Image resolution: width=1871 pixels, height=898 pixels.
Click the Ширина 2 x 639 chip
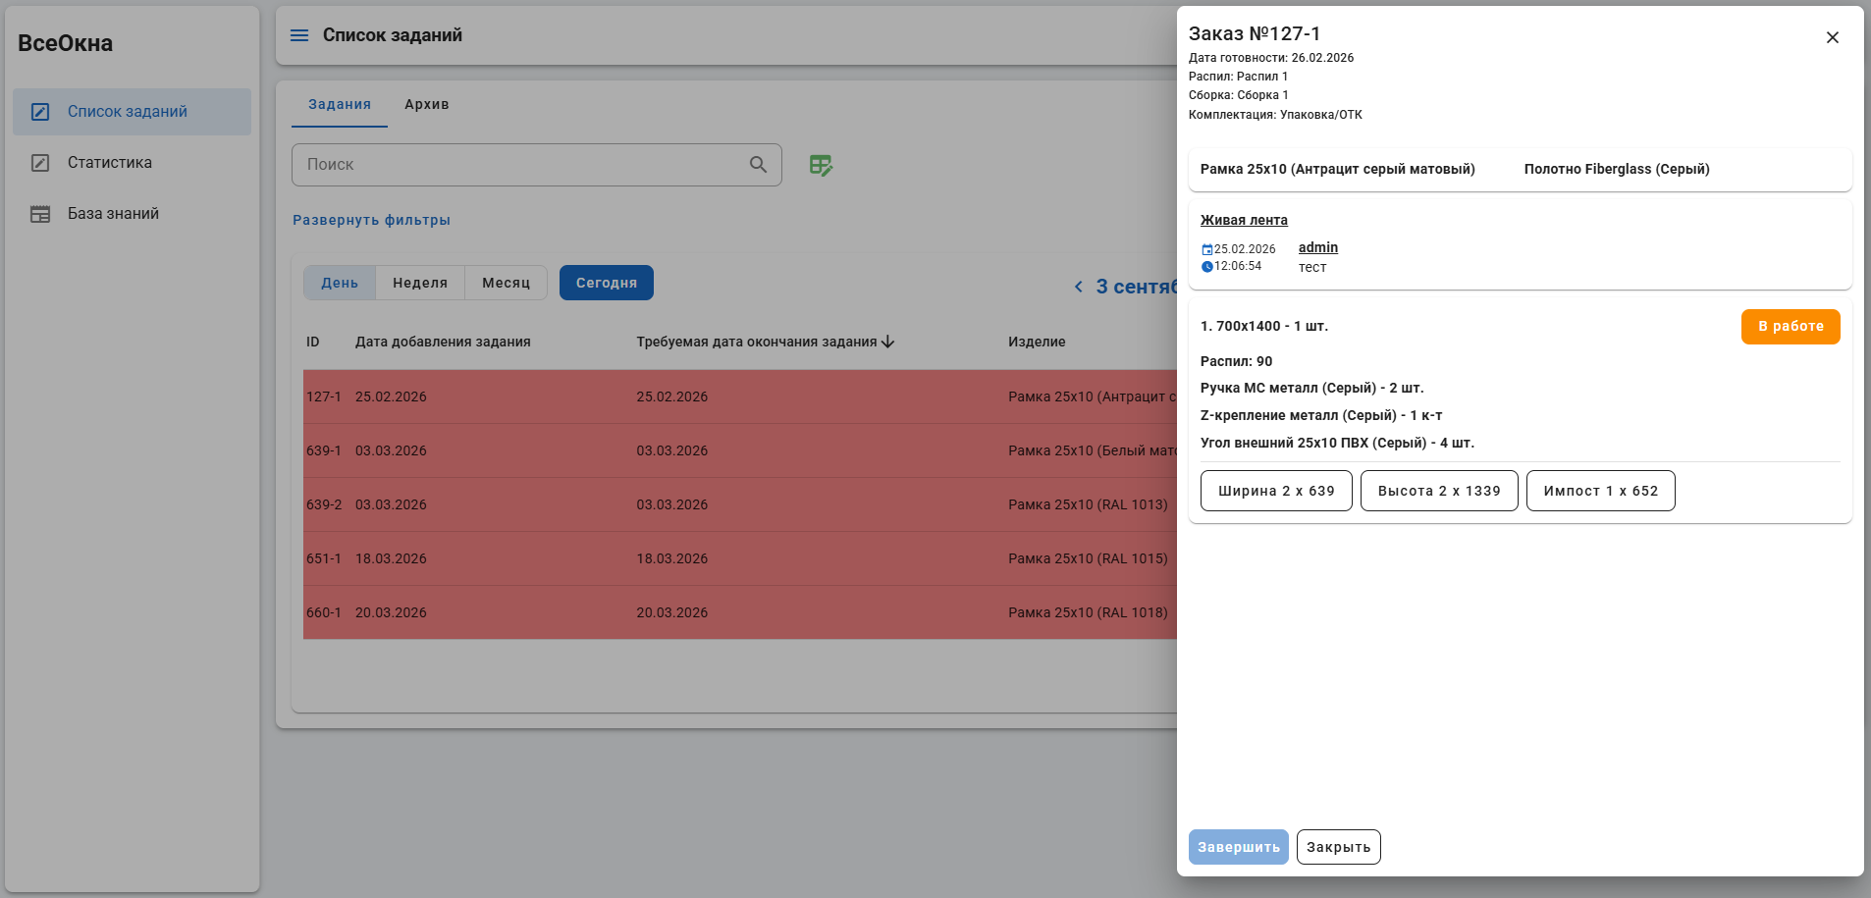coord(1276,491)
